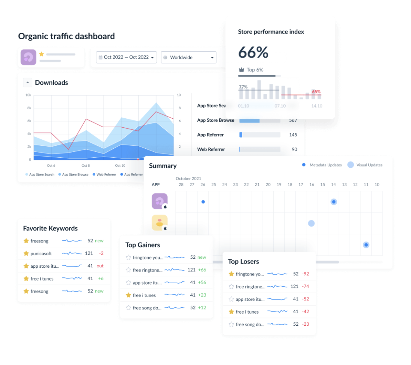Click the calendar icon in the date range selector
This screenshot has width=411, height=365.
(101, 57)
